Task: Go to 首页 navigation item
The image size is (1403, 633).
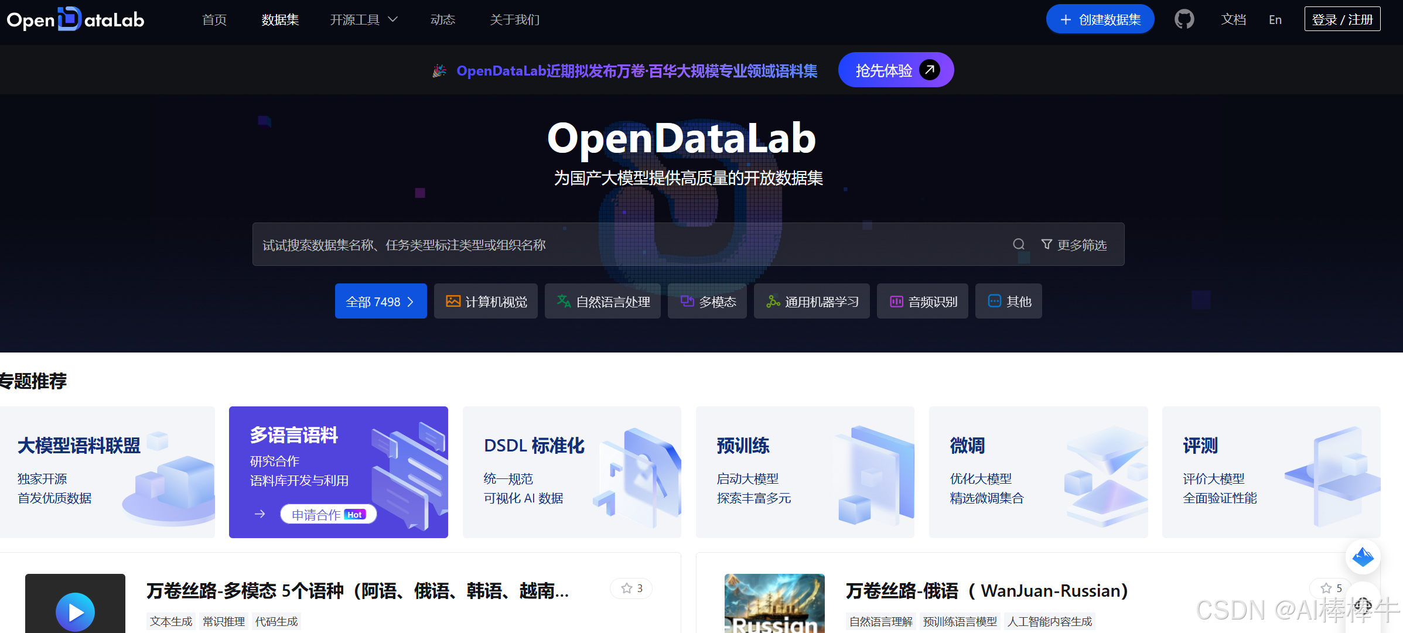Action: tap(213, 19)
